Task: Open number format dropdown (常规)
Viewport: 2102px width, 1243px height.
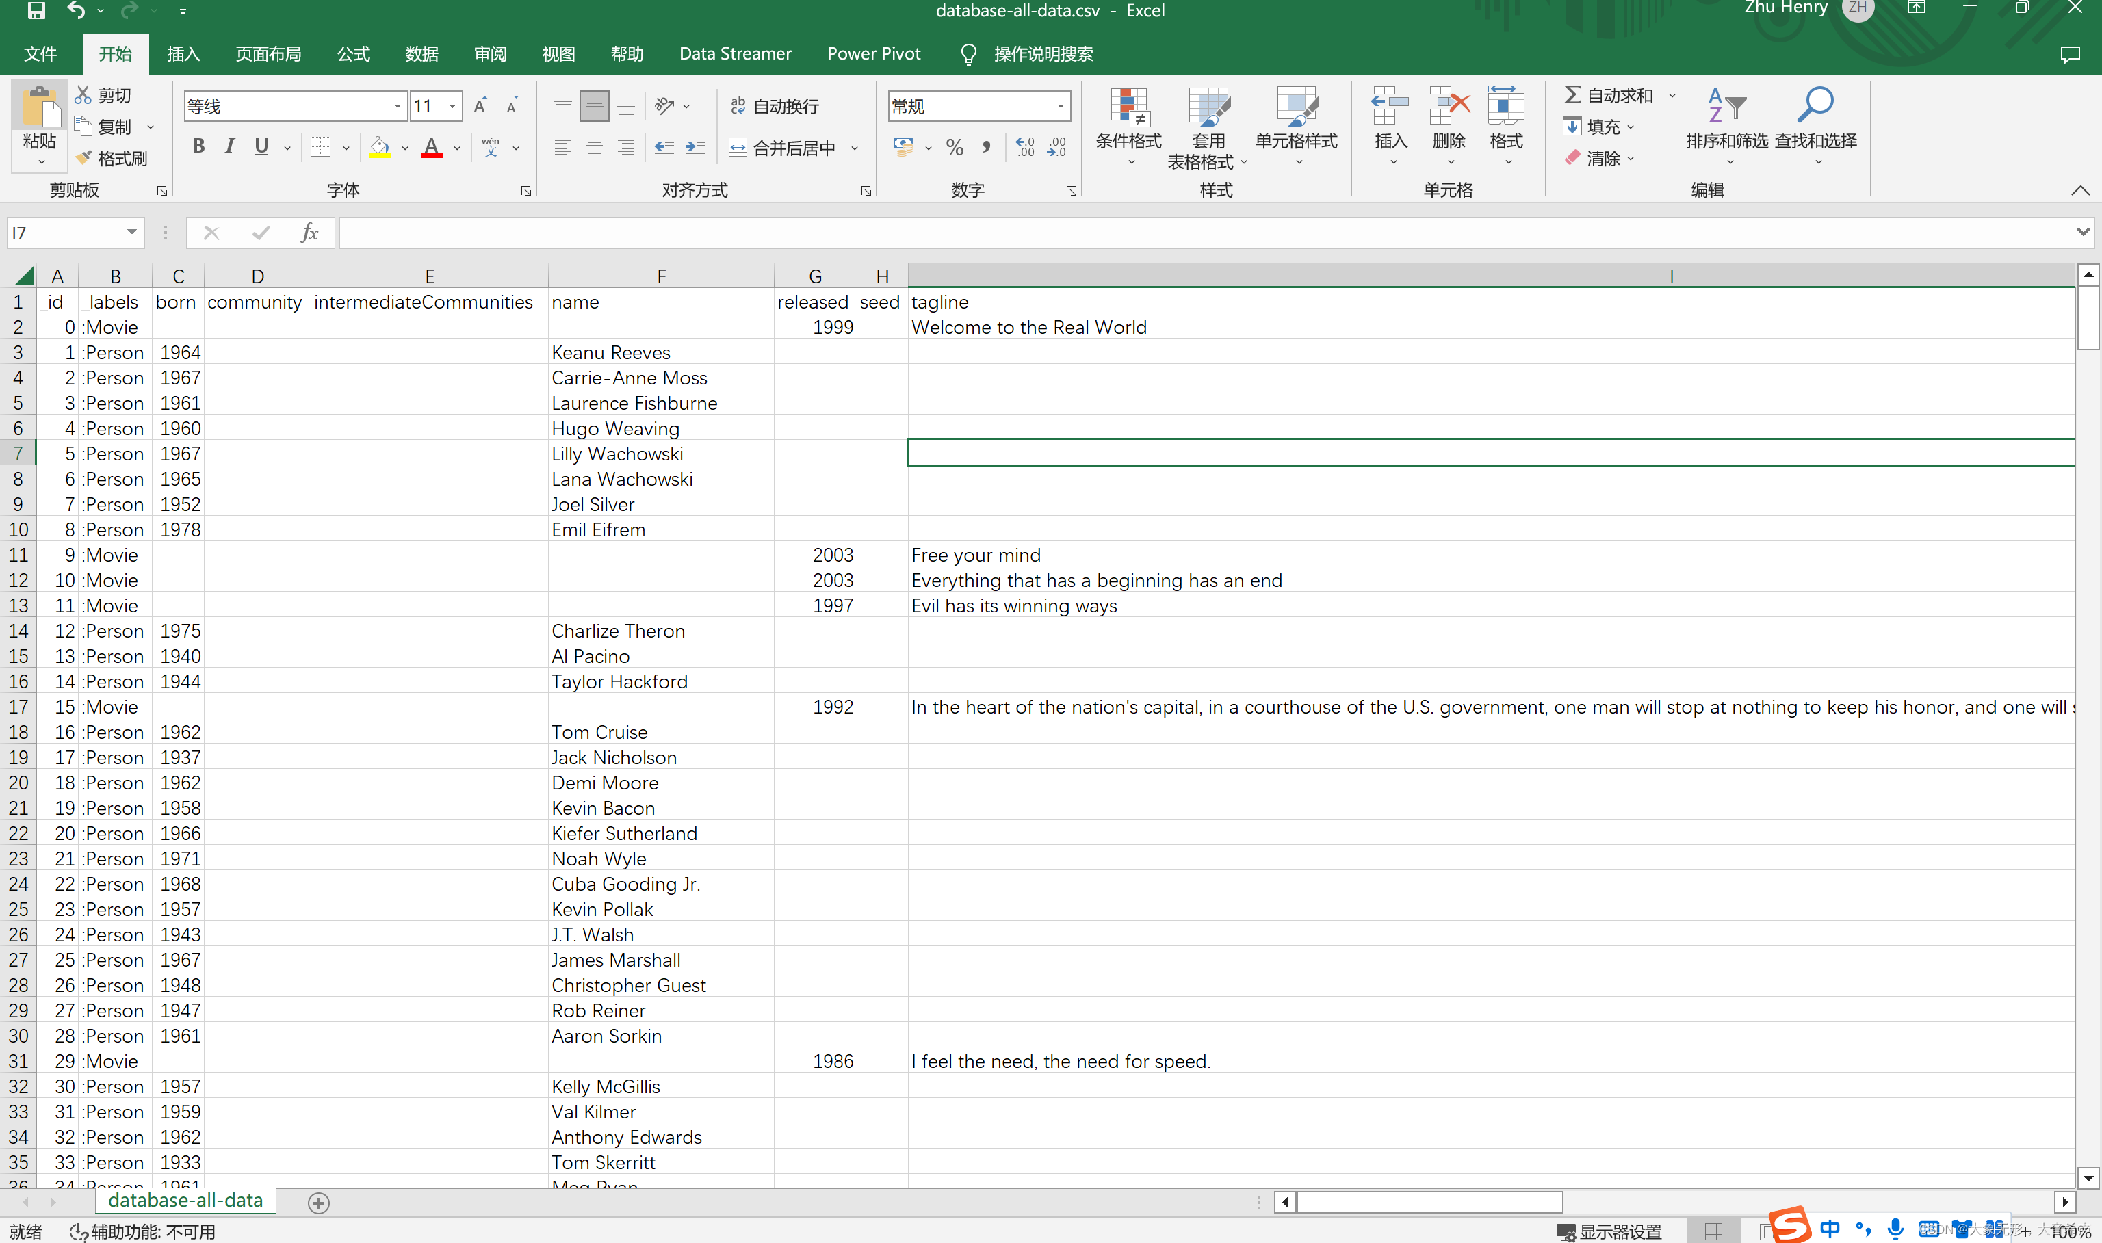Action: (1061, 106)
